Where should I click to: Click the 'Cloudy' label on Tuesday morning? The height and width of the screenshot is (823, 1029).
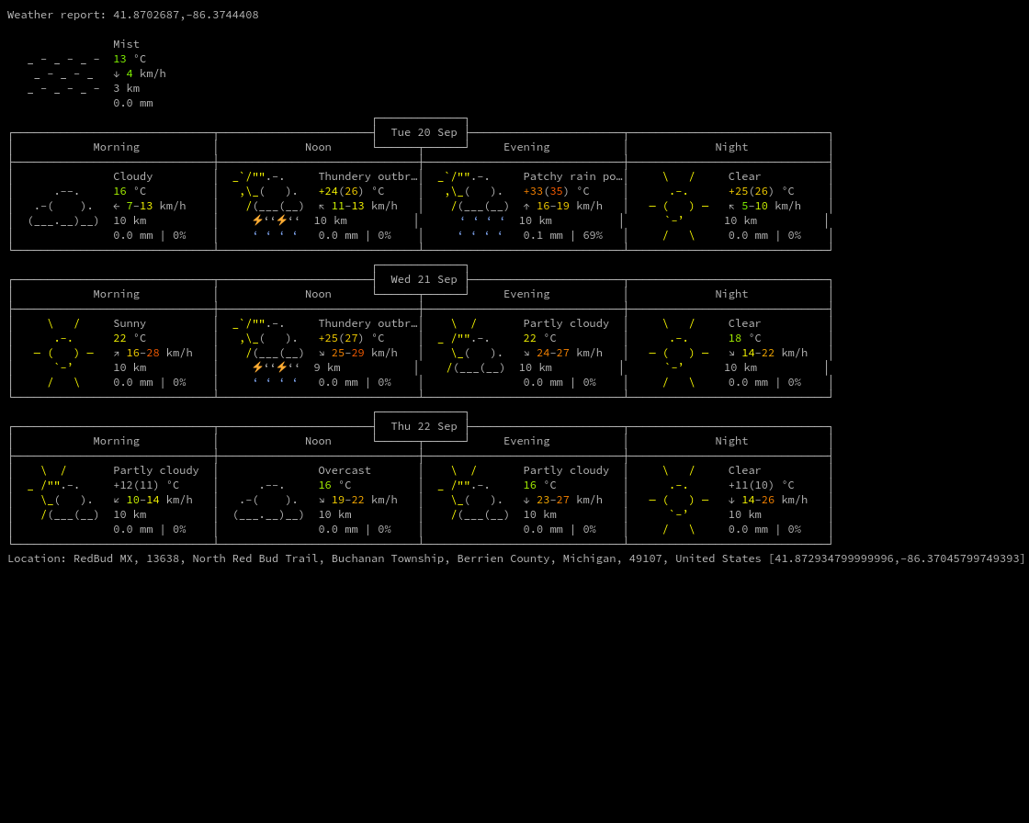point(132,176)
